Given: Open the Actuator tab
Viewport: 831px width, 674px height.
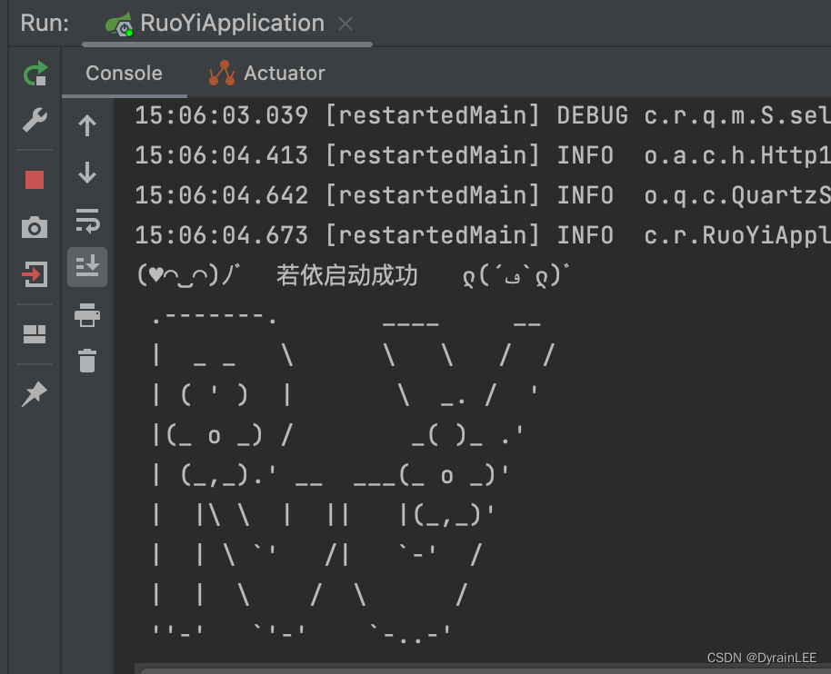Looking at the screenshot, I should tap(267, 73).
